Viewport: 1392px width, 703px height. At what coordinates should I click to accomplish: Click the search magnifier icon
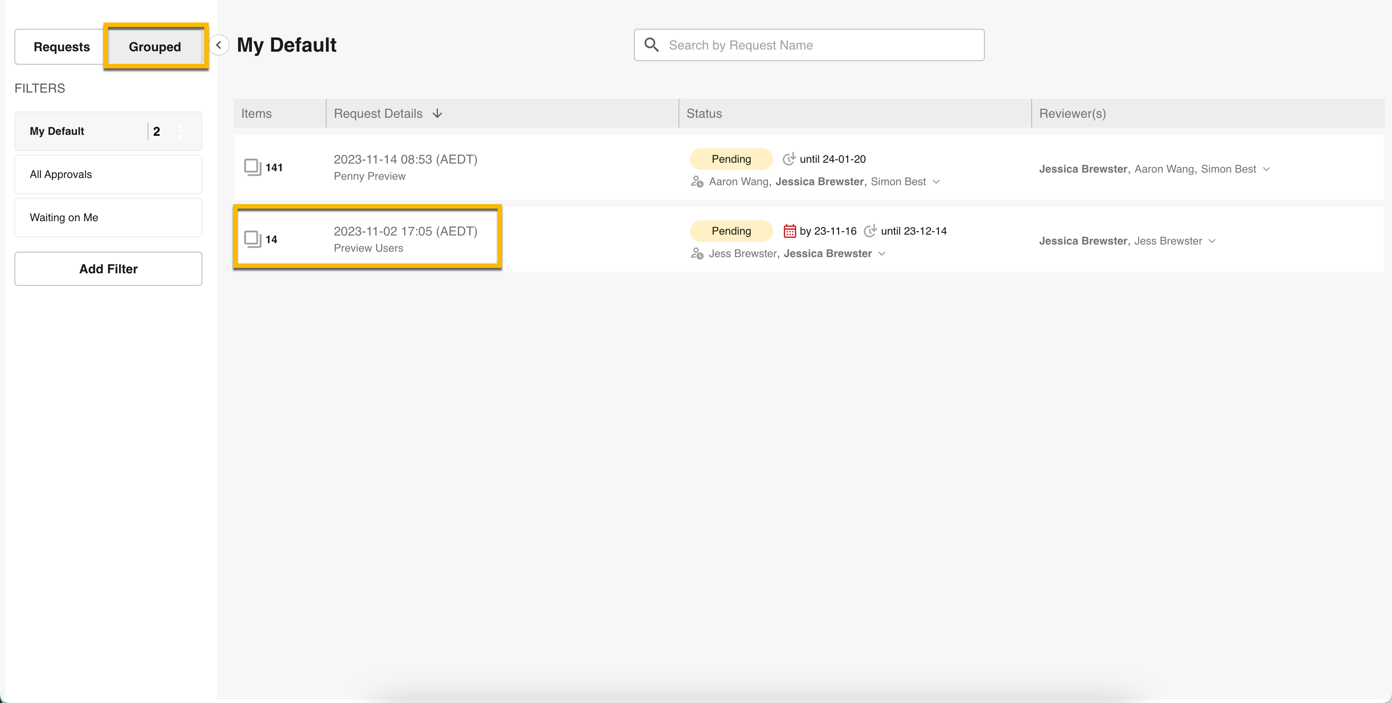click(652, 45)
